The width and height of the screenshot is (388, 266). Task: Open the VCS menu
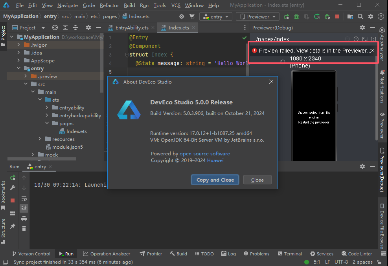click(x=176, y=5)
